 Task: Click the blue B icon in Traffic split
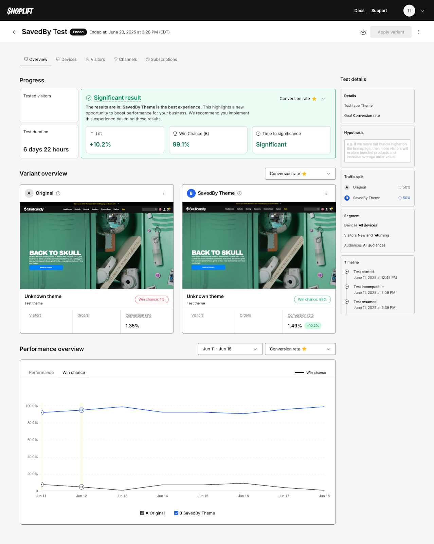(347, 198)
